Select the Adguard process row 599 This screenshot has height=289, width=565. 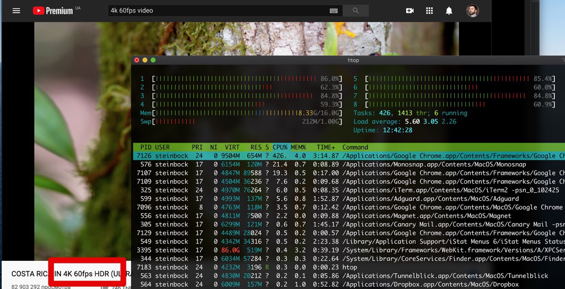(x=349, y=199)
